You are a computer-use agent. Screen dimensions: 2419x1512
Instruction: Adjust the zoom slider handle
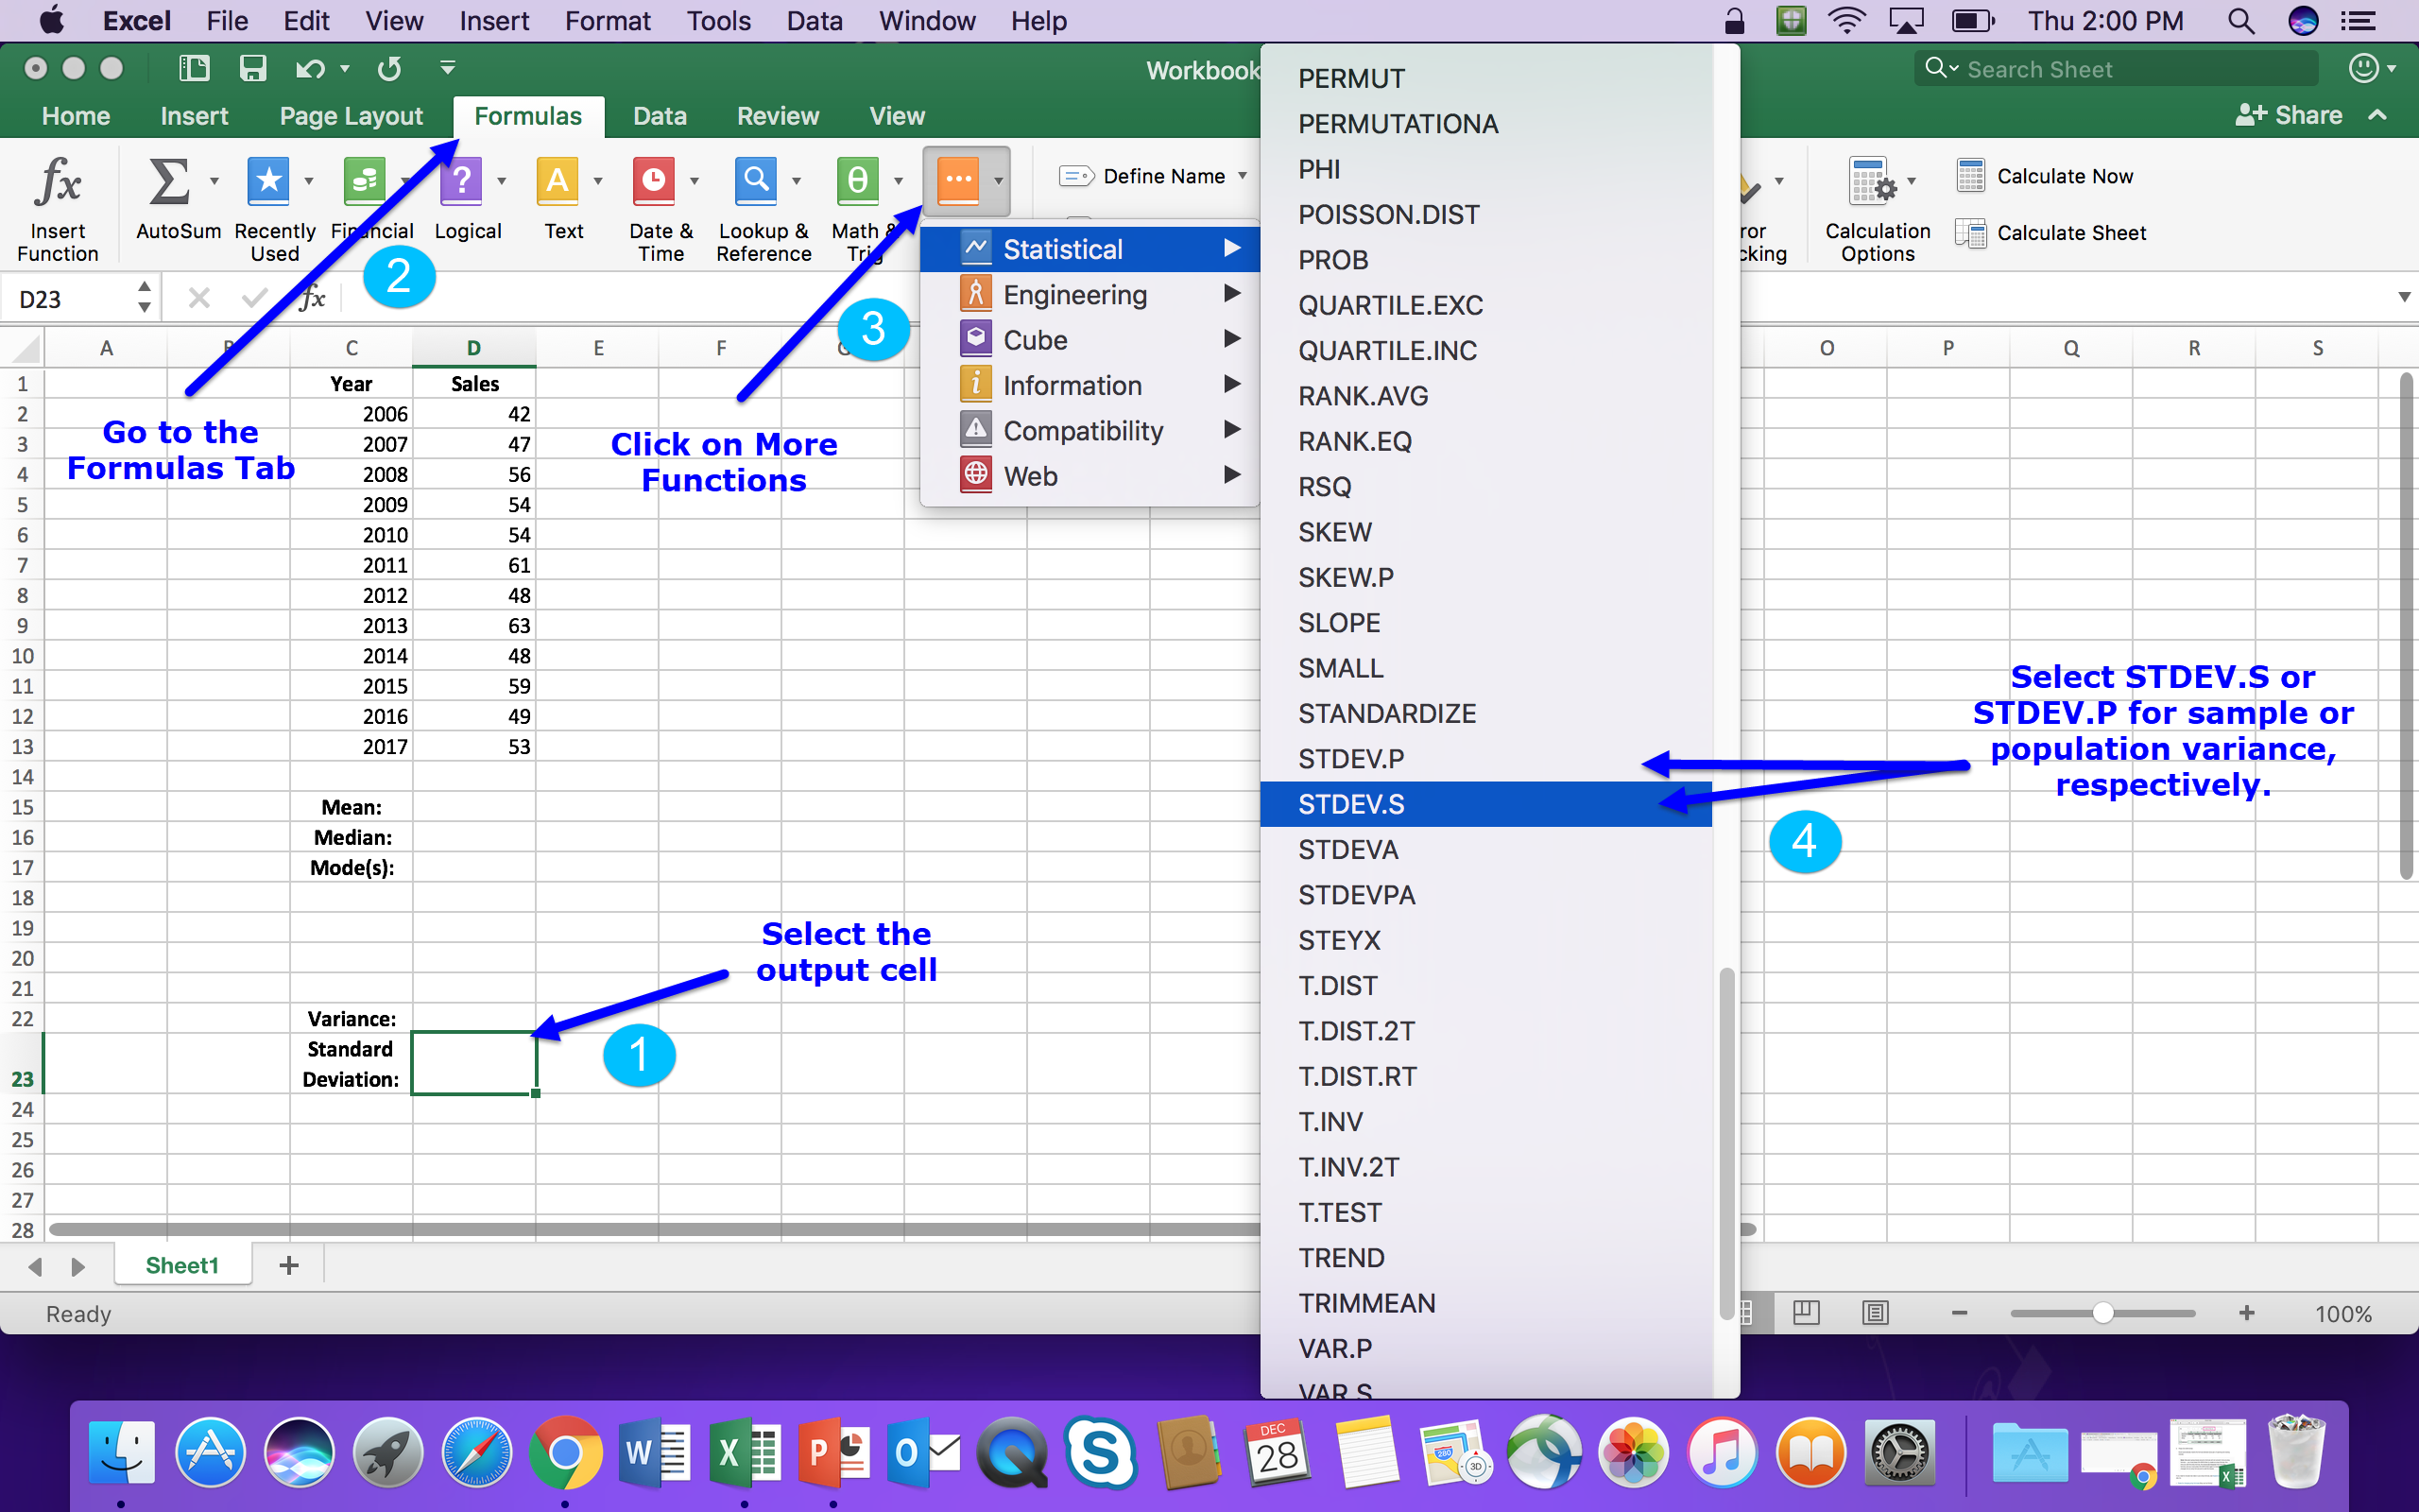pos(2103,1313)
